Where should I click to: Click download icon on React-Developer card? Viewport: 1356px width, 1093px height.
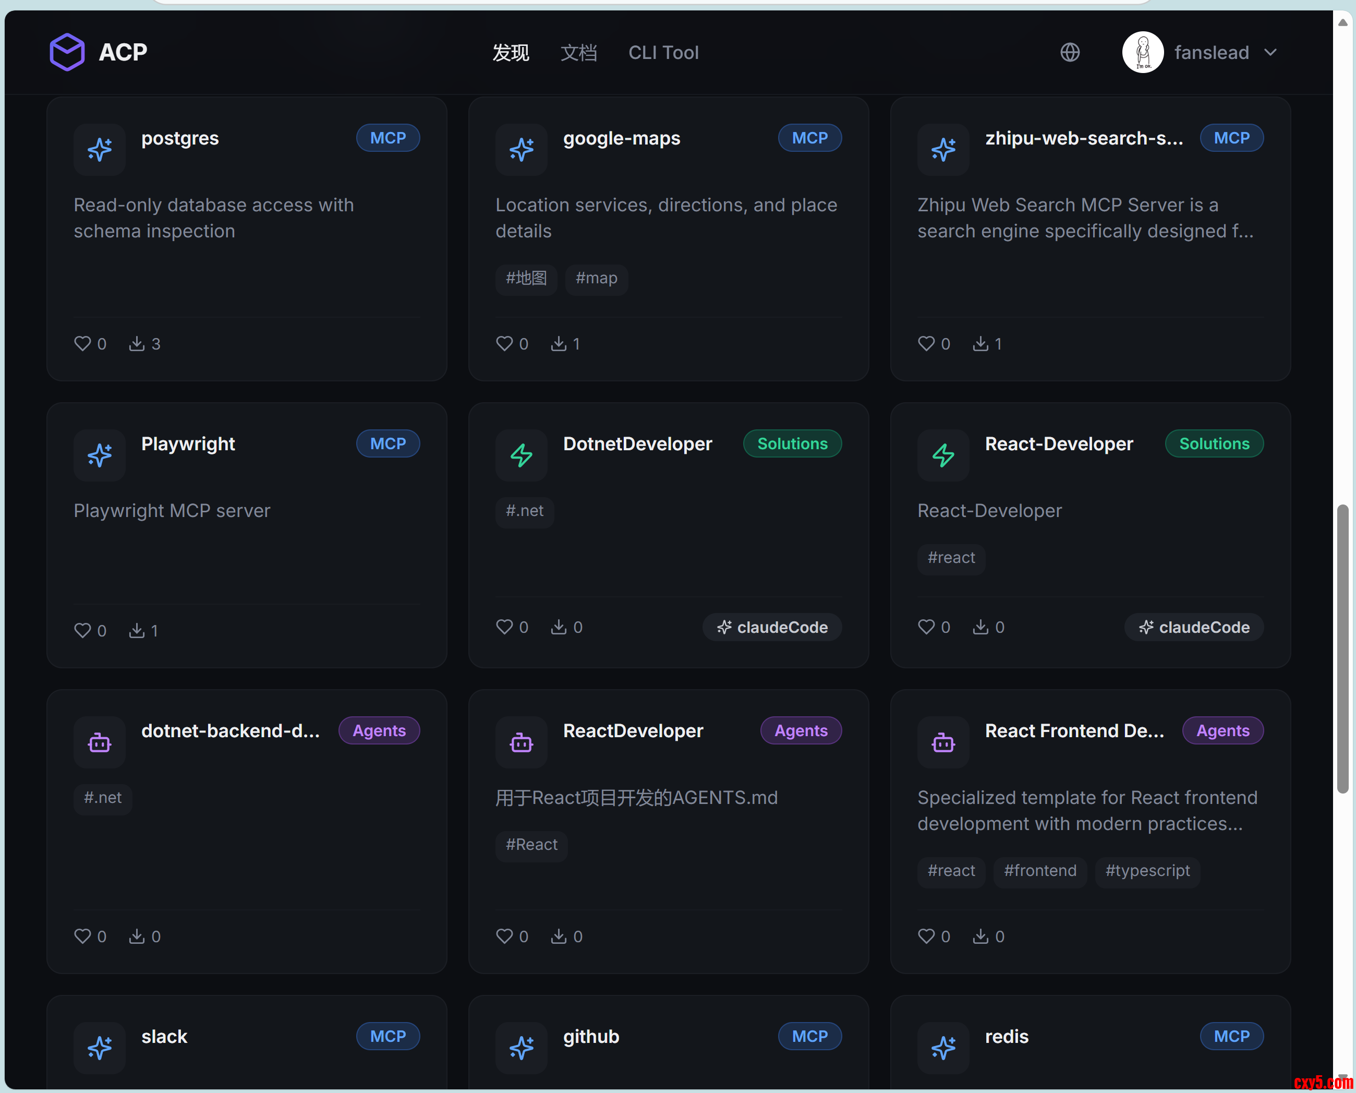[x=980, y=627]
